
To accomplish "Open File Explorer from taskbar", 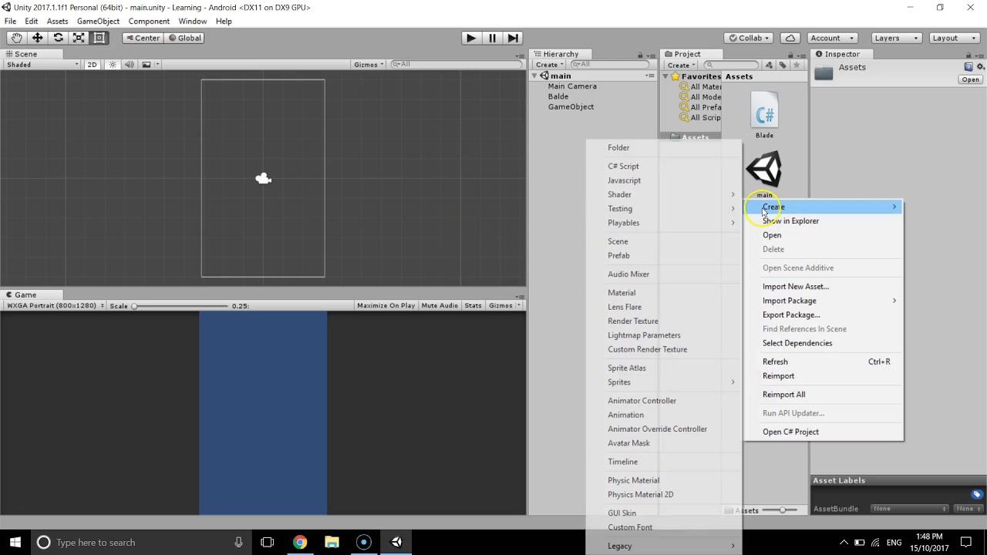I will [332, 543].
